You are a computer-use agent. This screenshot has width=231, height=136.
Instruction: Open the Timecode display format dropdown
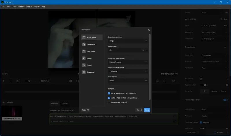[x=128, y=71]
